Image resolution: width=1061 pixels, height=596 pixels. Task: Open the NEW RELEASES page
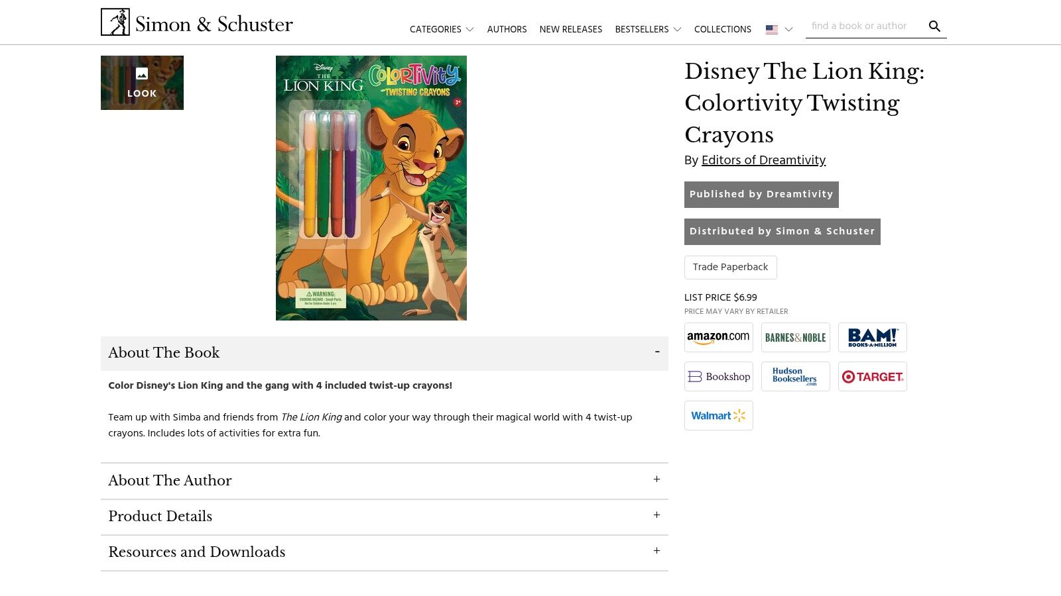tap(571, 29)
